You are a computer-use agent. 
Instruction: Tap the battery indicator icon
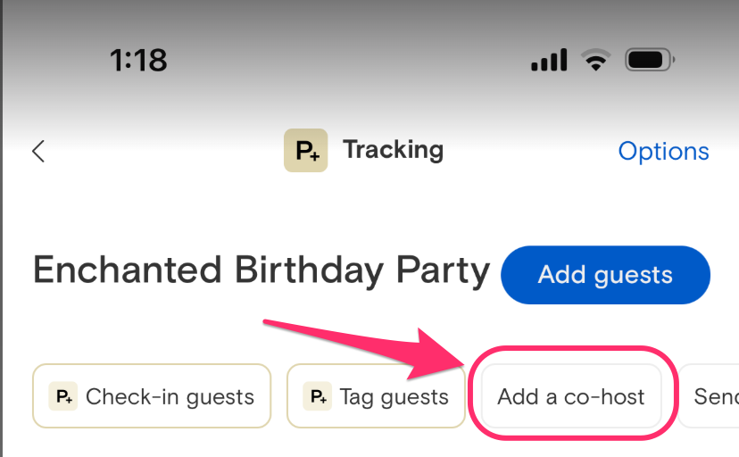tap(650, 60)
